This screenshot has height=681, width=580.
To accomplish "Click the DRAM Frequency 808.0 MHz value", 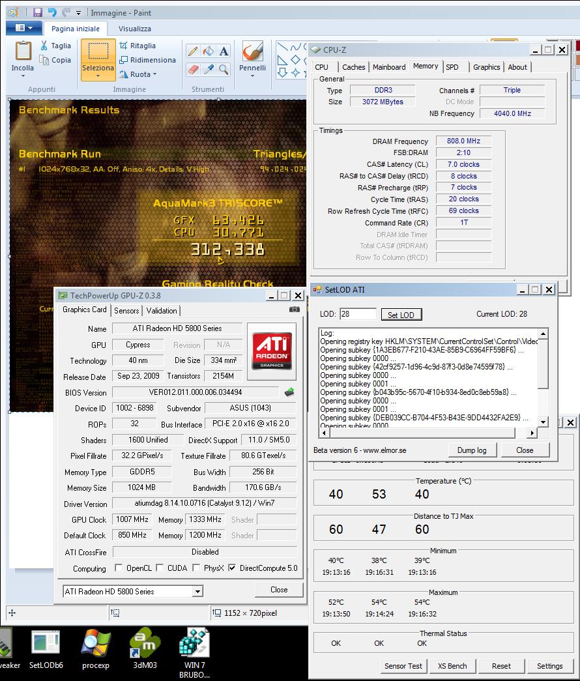I will point(463,141).
